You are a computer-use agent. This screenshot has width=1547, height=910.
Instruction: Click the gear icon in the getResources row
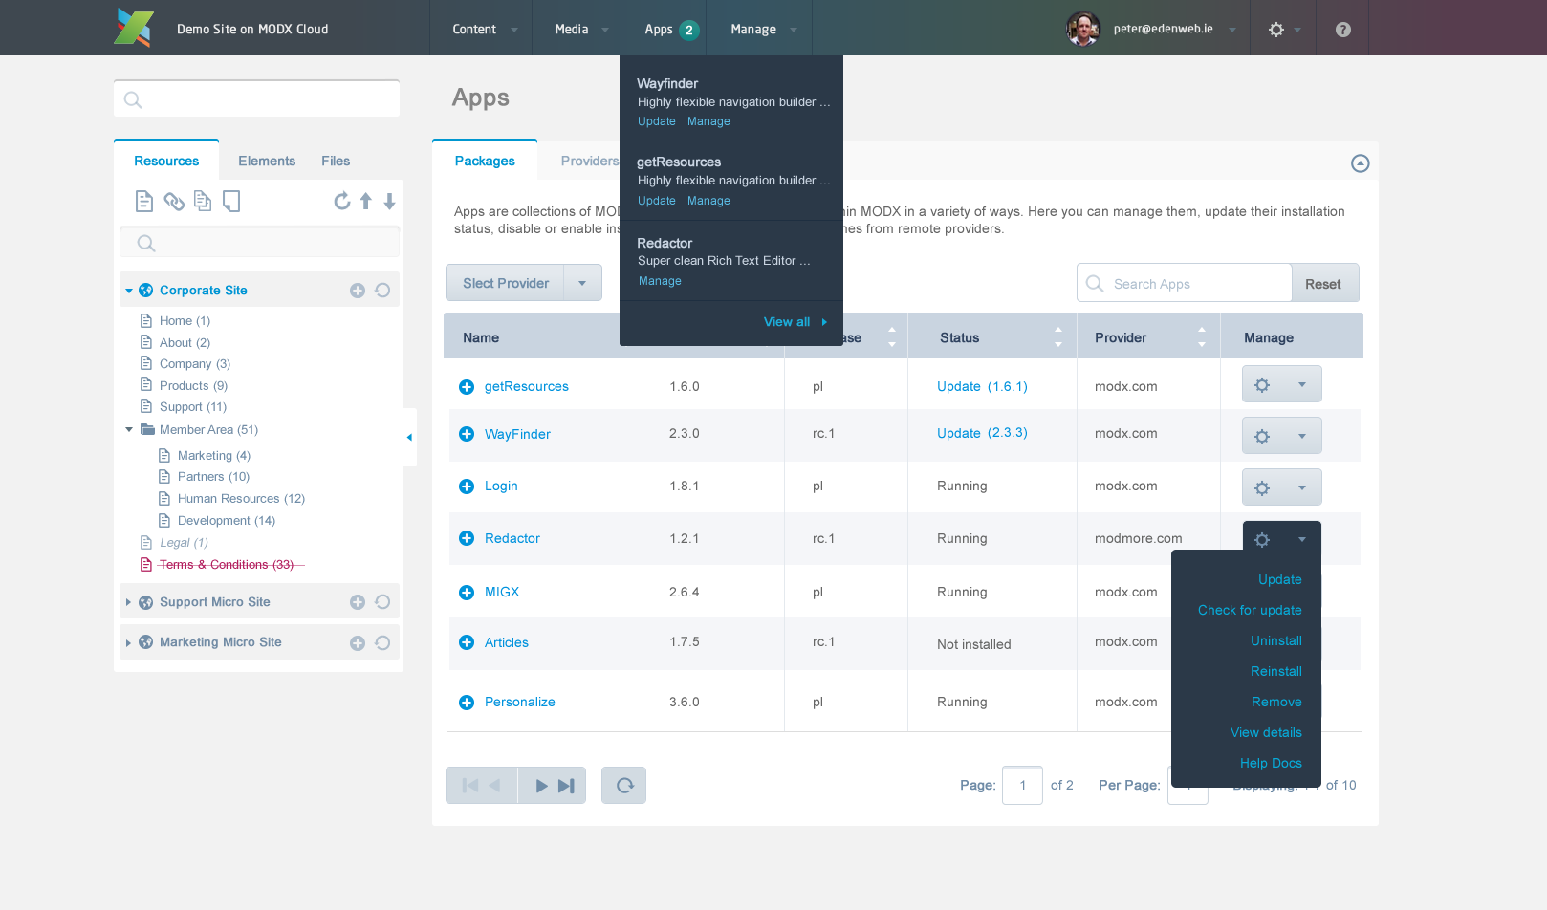[1262, 385]
